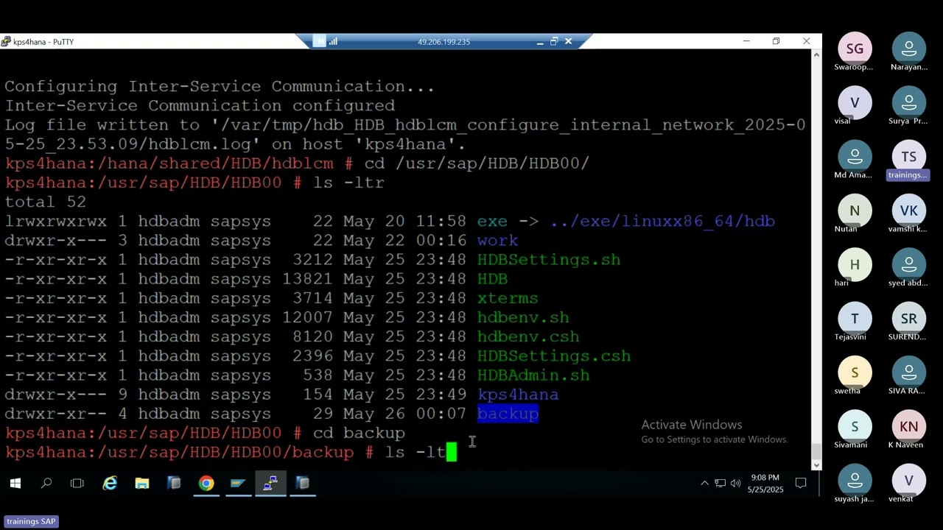This screenshot has width=943, height=530.
Task: Click the 'exe' symlink name
Action: pos(492,222)
